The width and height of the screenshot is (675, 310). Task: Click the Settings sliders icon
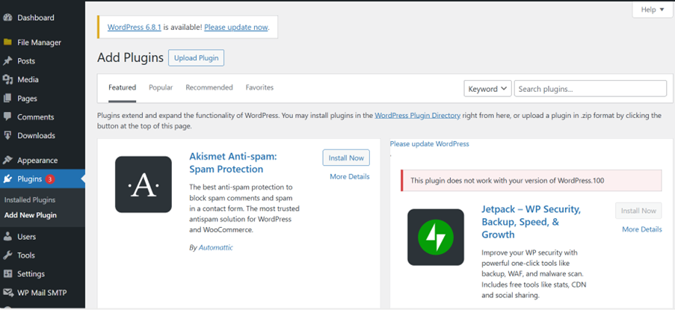tap(7, 274)
